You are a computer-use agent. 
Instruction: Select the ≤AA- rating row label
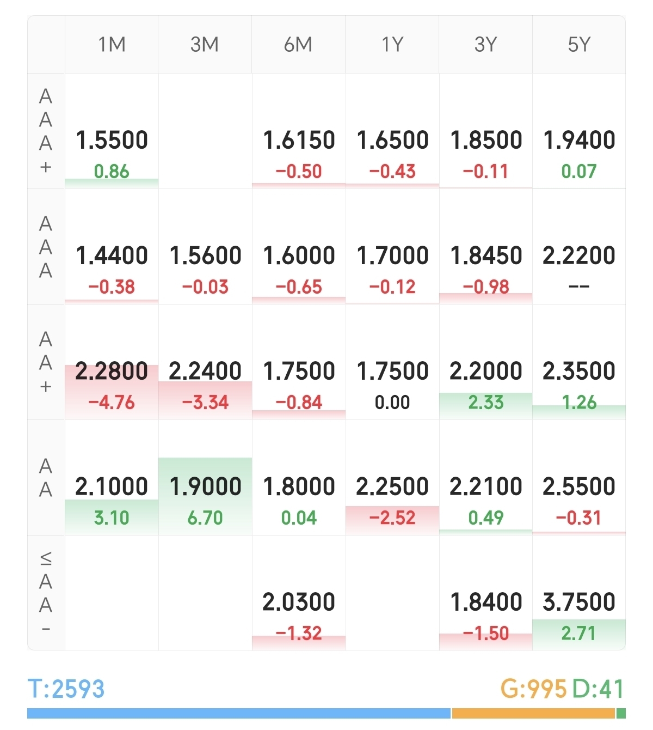pyautogui.click(x=46, y=593)
